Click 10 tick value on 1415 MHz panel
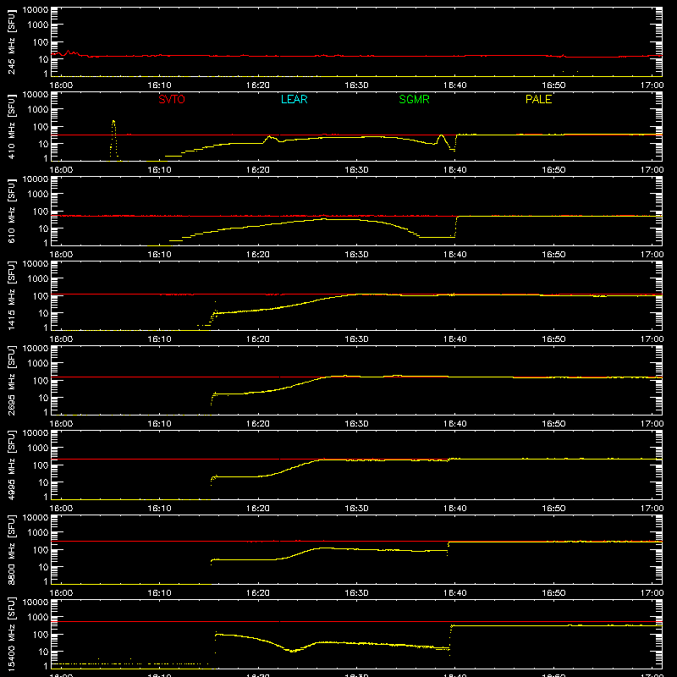Viewport: 677px width, 677px height. (x=43, y=313)
